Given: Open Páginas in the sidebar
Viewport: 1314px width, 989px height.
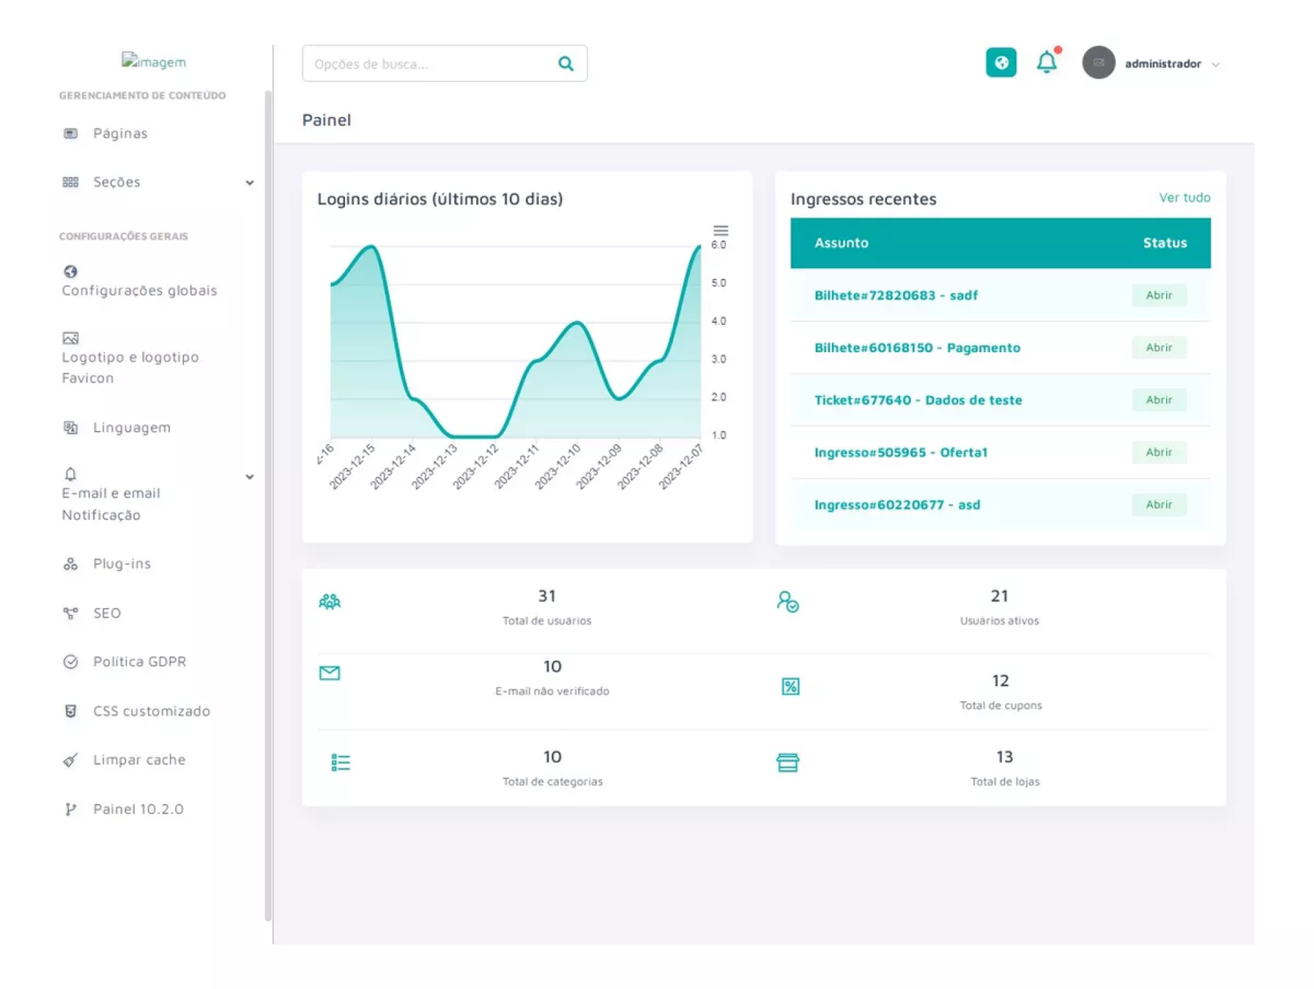Looking at the screenshot, I should (x=120, y=134).
